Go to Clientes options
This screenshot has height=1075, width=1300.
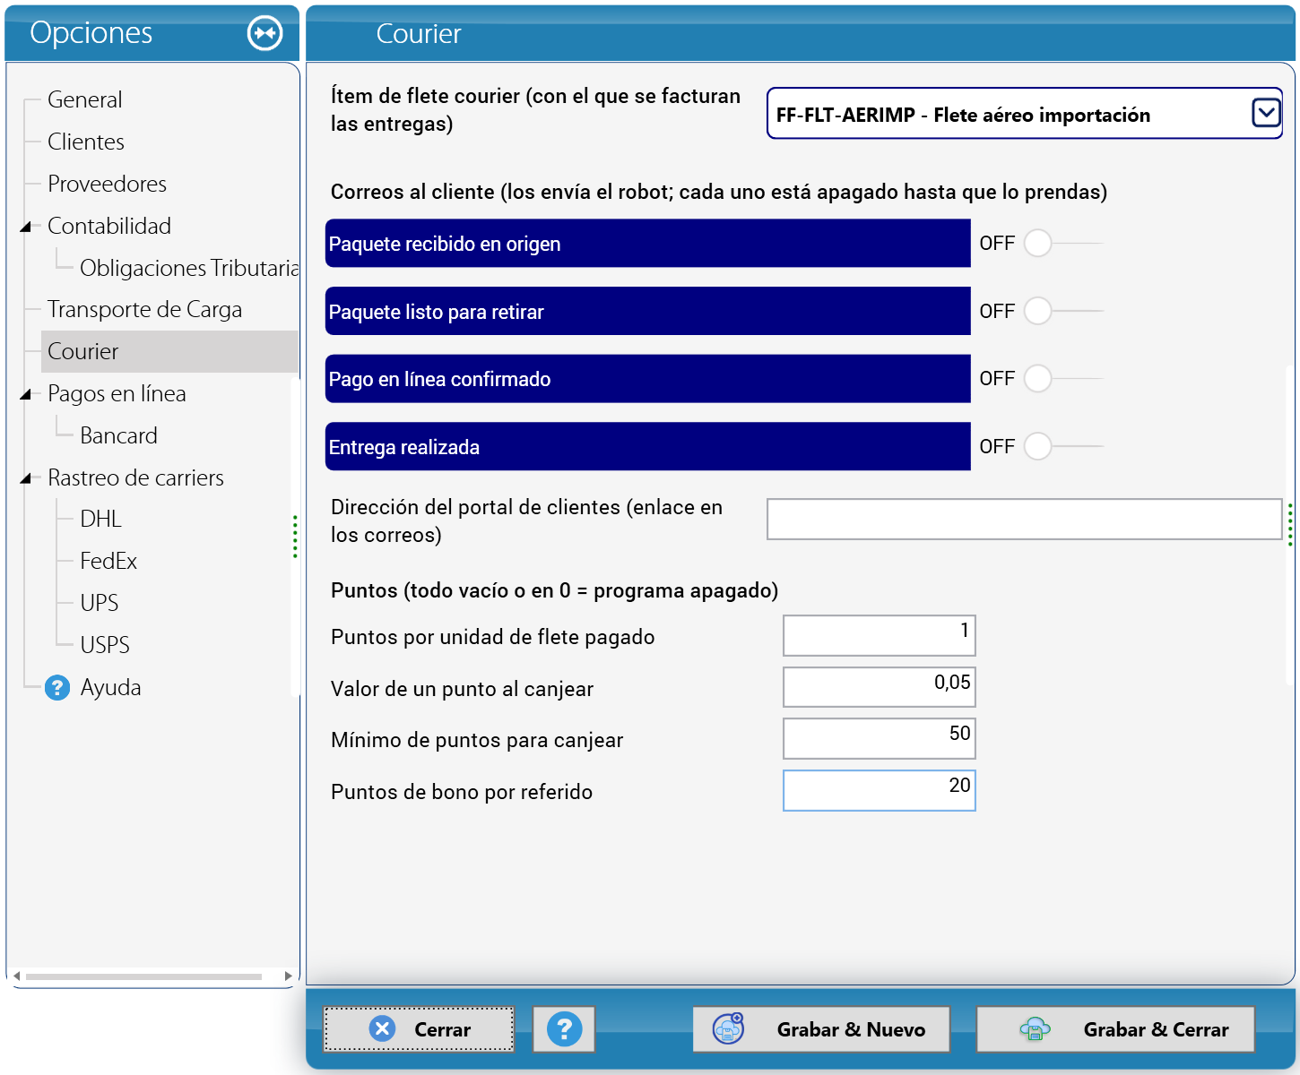86,142
